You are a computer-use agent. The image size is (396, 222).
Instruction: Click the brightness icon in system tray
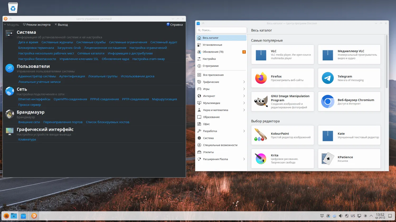click(x=365, y=216)
